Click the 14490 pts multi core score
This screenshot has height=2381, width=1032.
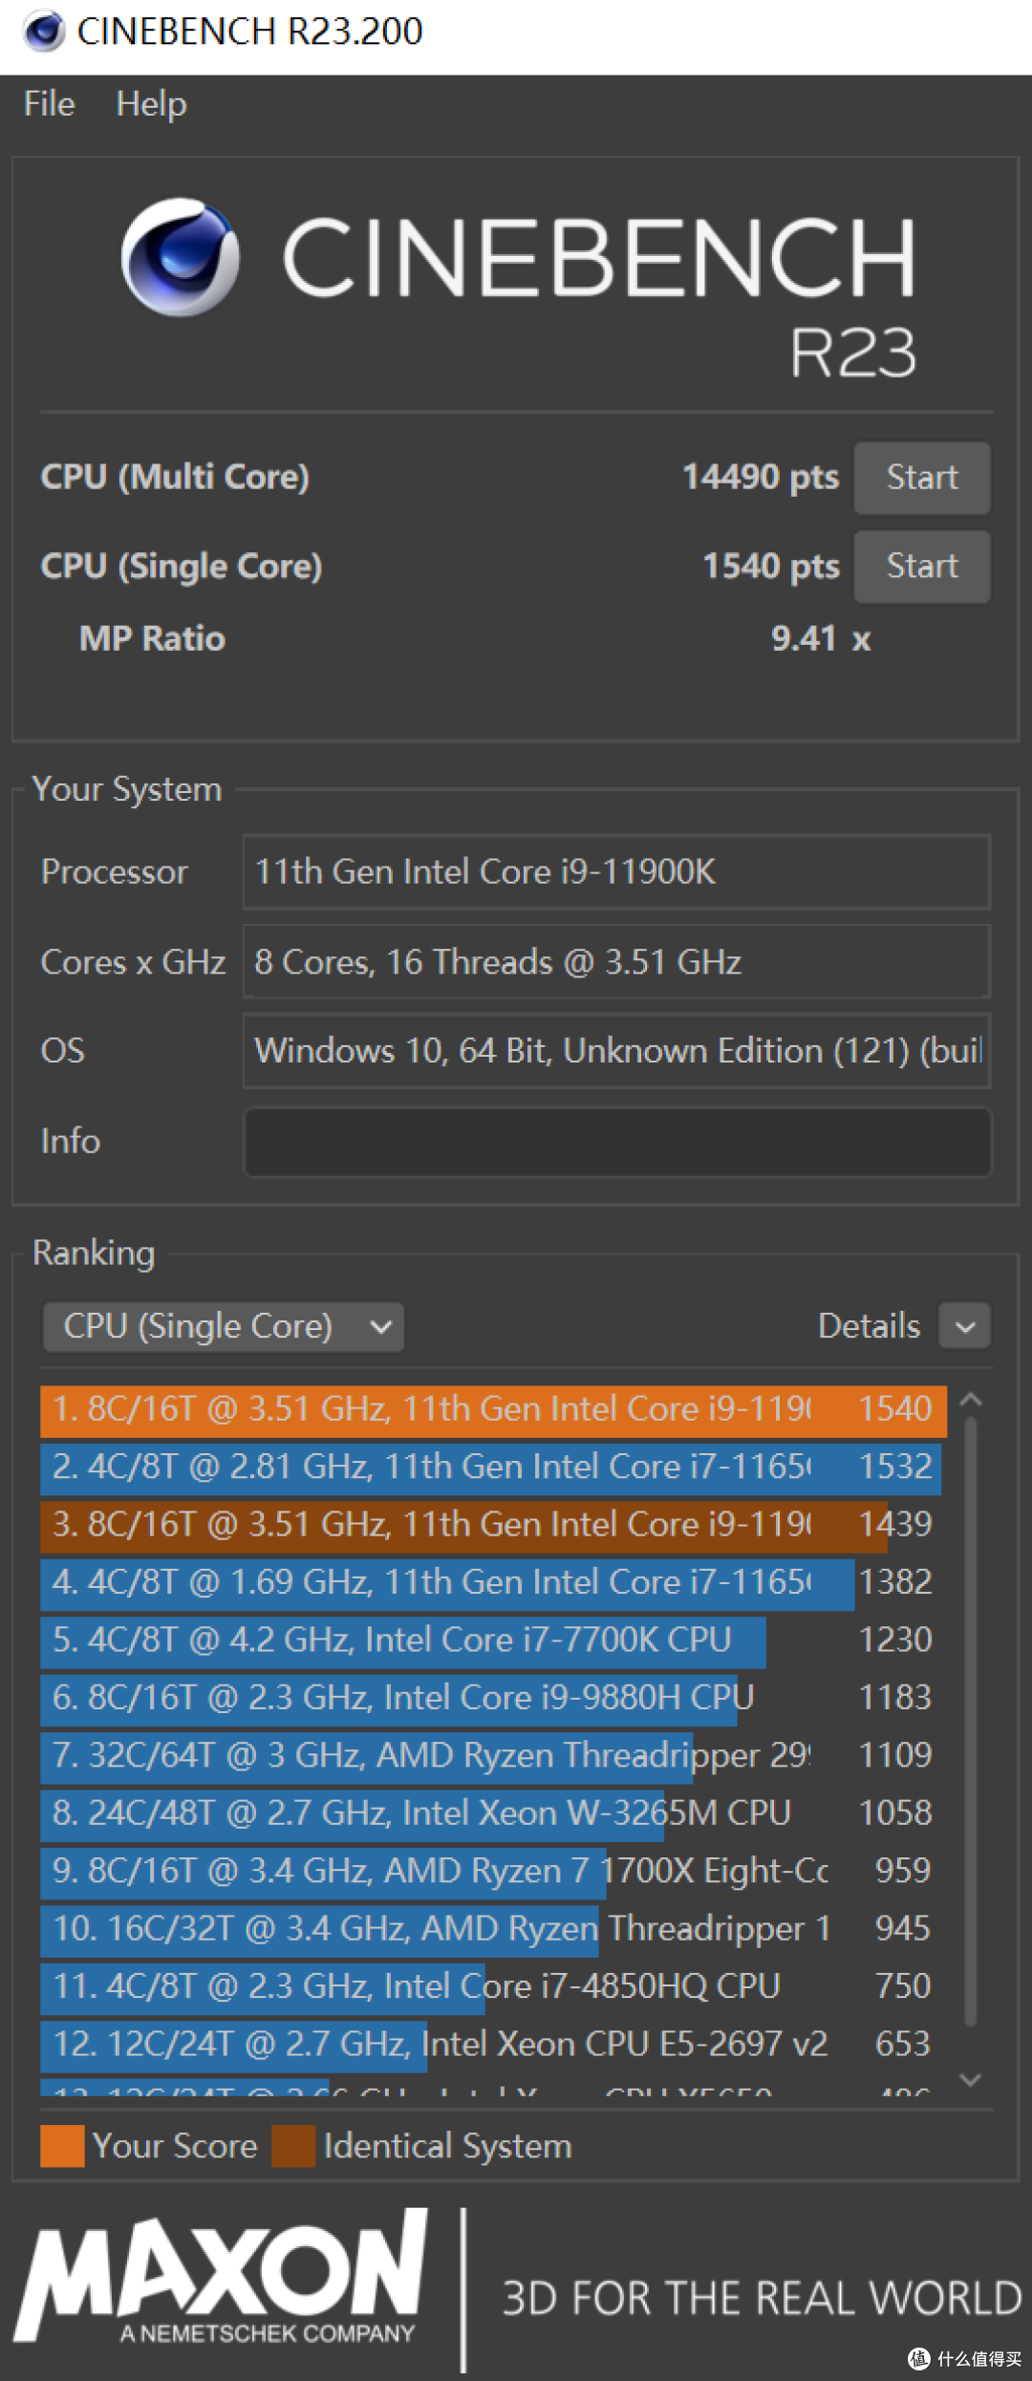761,477
